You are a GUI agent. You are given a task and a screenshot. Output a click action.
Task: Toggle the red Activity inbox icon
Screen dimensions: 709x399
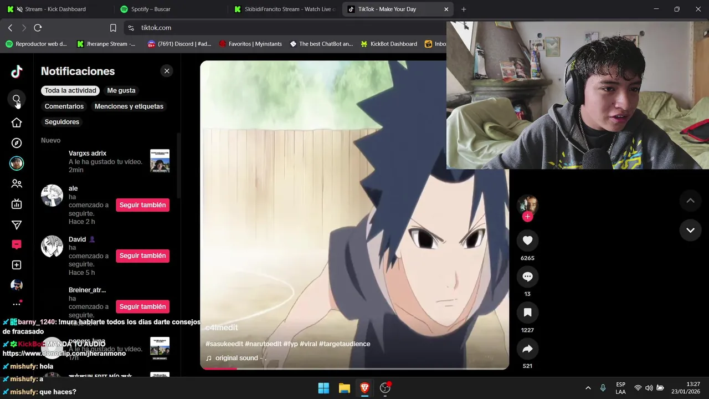[17, 244]
